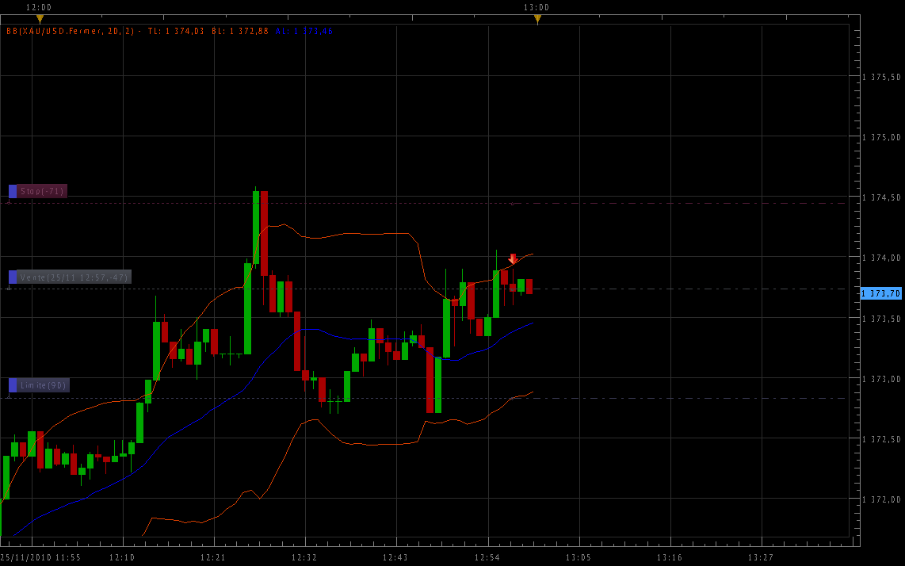Click the blue handle beside the Vente order label
This screenshot has width=905, height=566.
(x=13, y=277)
